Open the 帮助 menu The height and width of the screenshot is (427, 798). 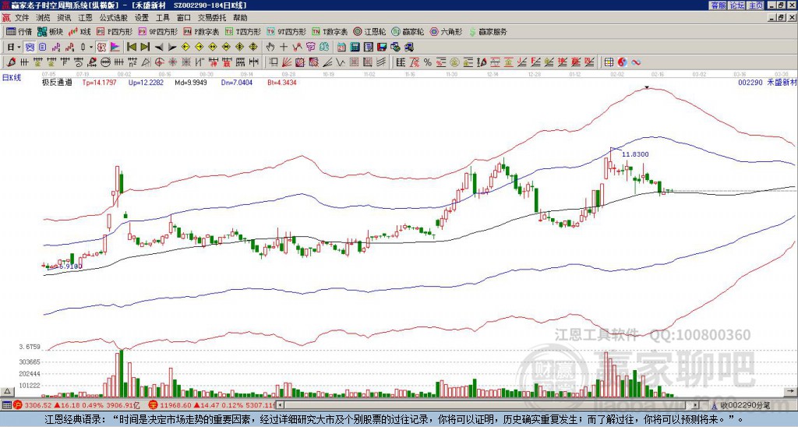(240, 18)
